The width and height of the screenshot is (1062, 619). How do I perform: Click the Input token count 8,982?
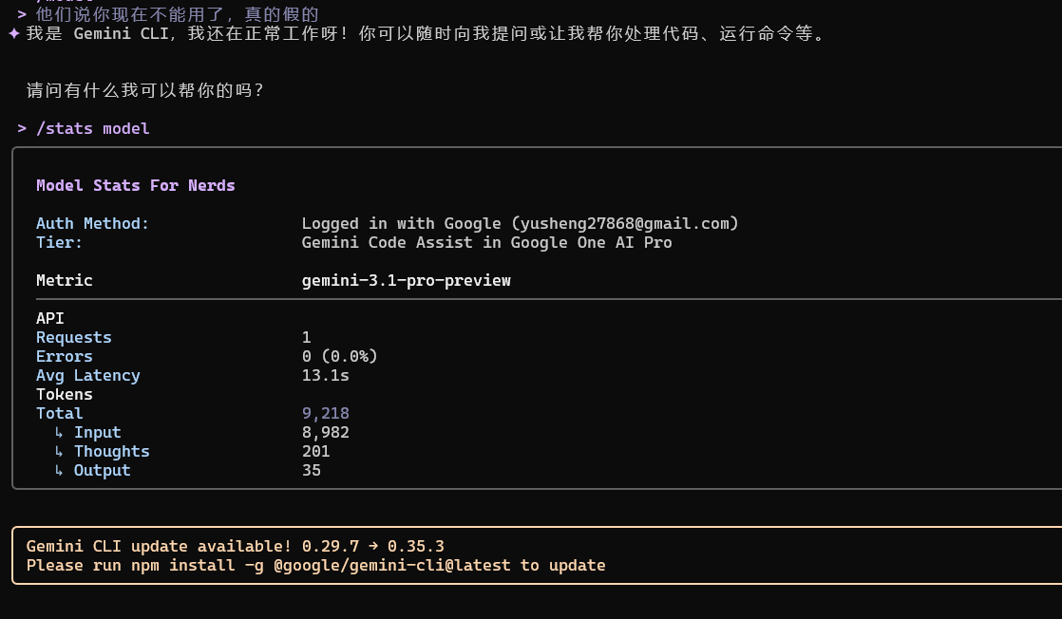point(326,432)
